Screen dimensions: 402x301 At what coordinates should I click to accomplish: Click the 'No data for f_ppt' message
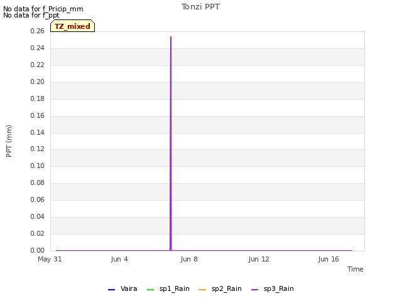(x=31, y=15)
